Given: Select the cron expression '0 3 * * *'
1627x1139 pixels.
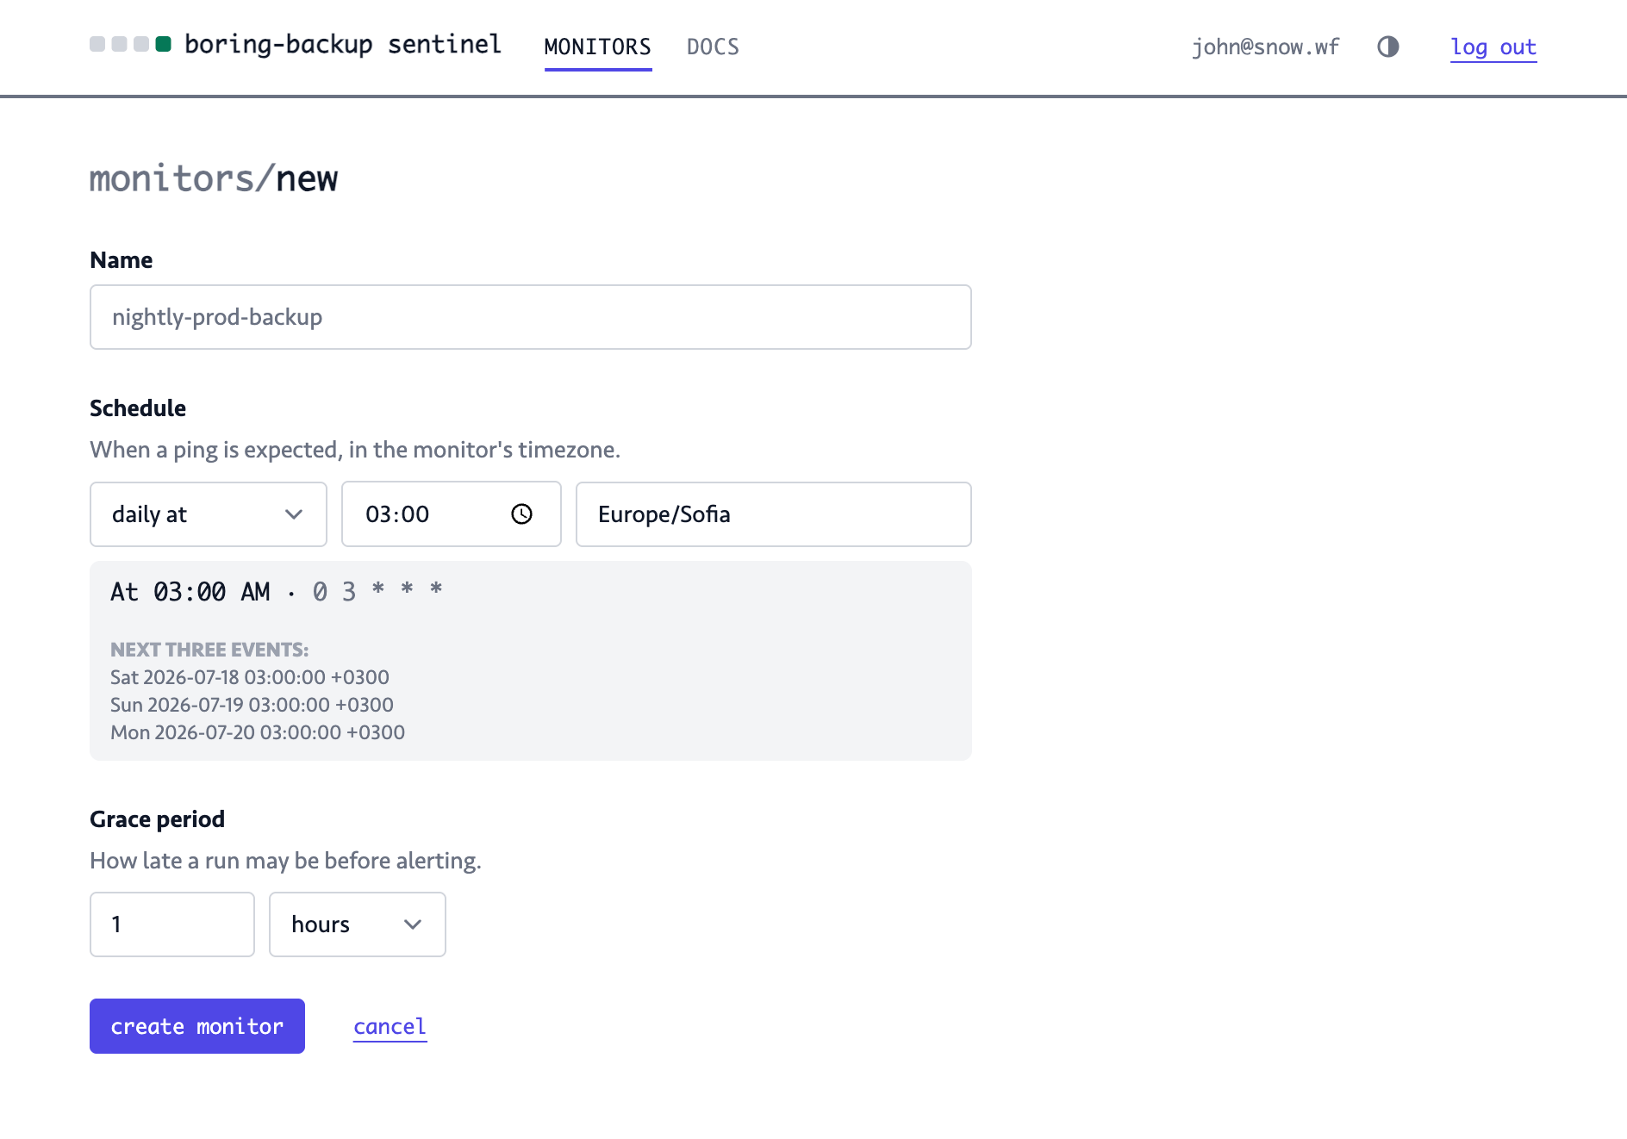Looking at the screenshot, I should tap(378, 591).
